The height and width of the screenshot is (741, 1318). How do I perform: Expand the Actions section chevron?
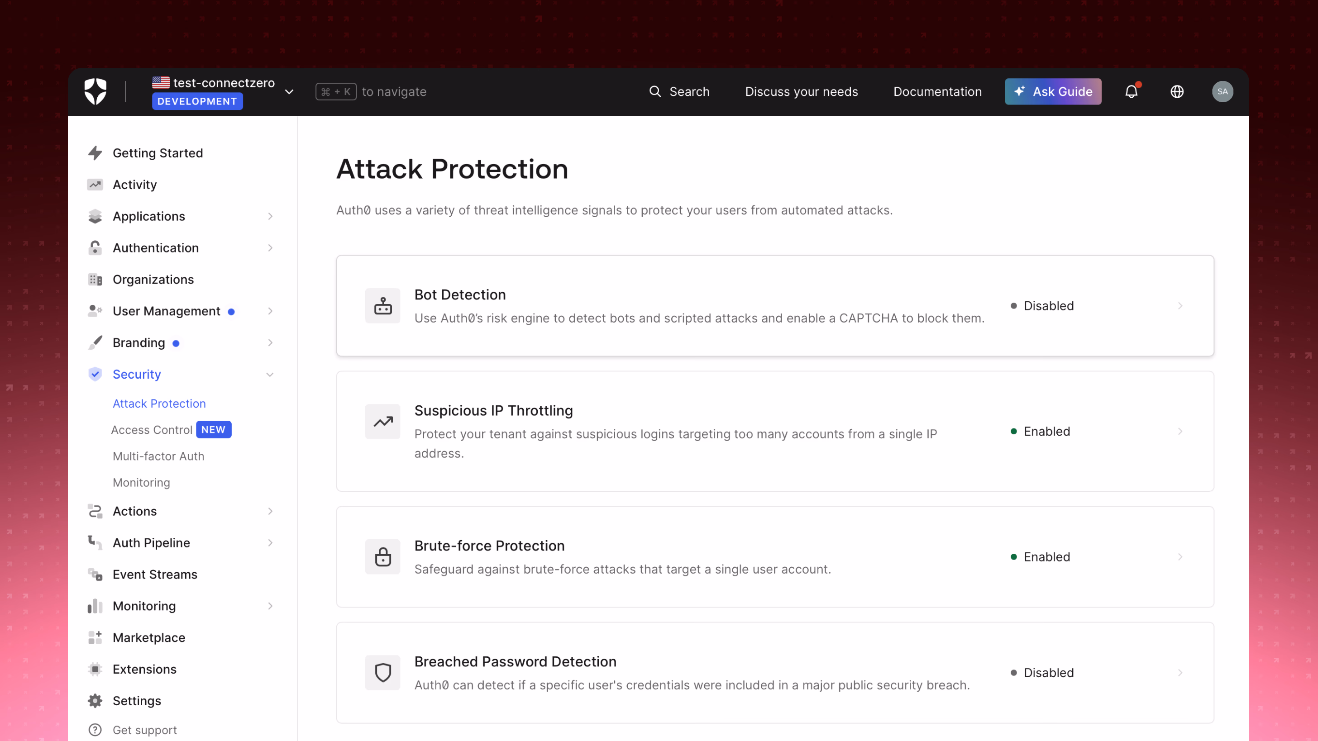270,511
